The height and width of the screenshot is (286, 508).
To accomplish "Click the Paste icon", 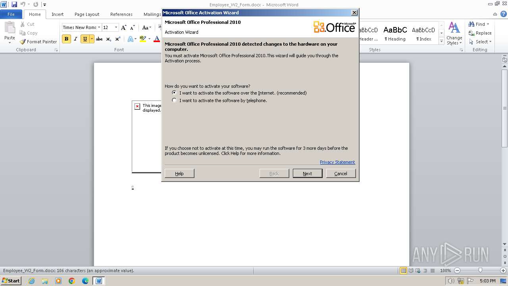I will click(x=10, y=28).
